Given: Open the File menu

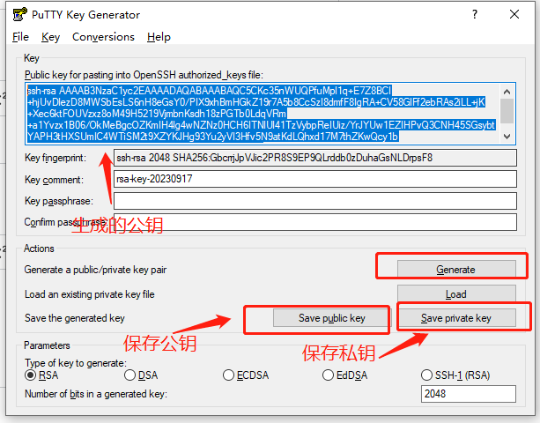Looking at the screenshot, I should click(20, 37).
